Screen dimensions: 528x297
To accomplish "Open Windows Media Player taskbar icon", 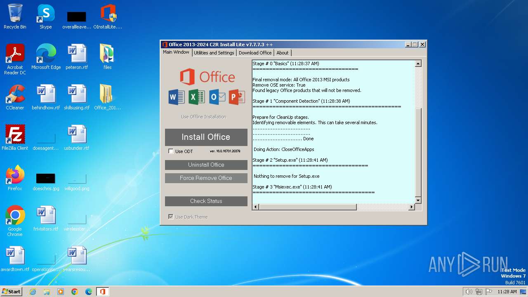I will (61, 292).
